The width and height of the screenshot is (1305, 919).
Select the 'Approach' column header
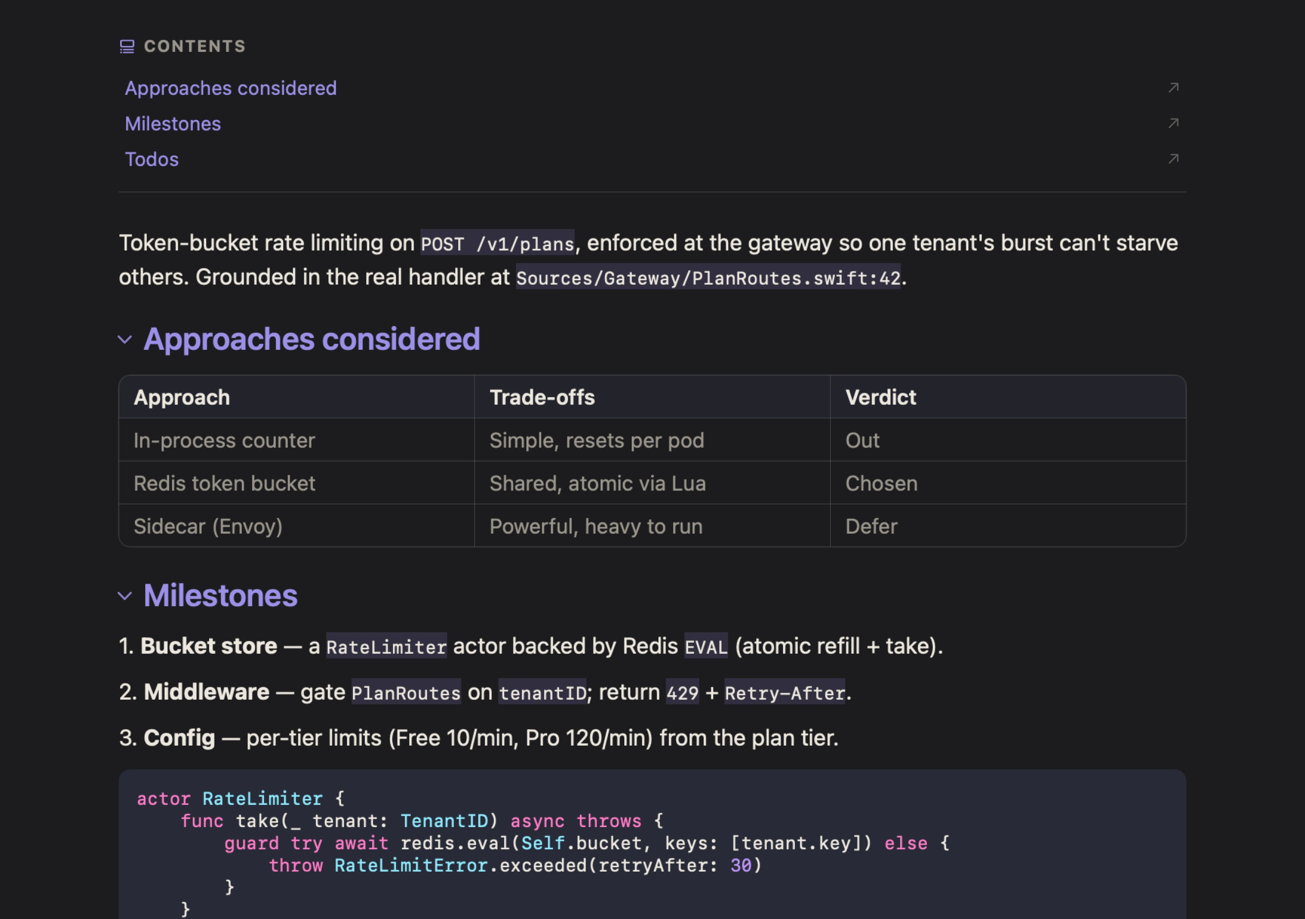[297, 397]
